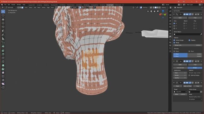Toggle the Merge checkbox

[x=174, y=43]
